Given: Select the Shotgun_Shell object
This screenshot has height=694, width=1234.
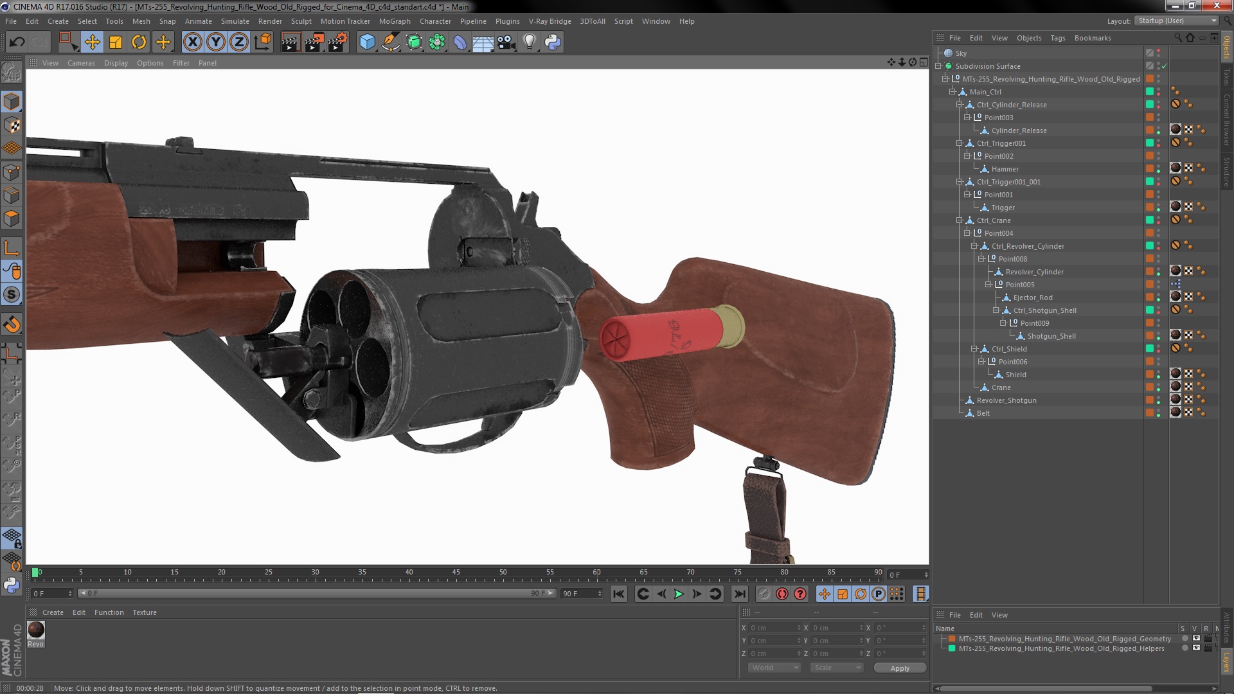Looking at the screenshot, I should pyautogui.click(x=1051, y=336).
